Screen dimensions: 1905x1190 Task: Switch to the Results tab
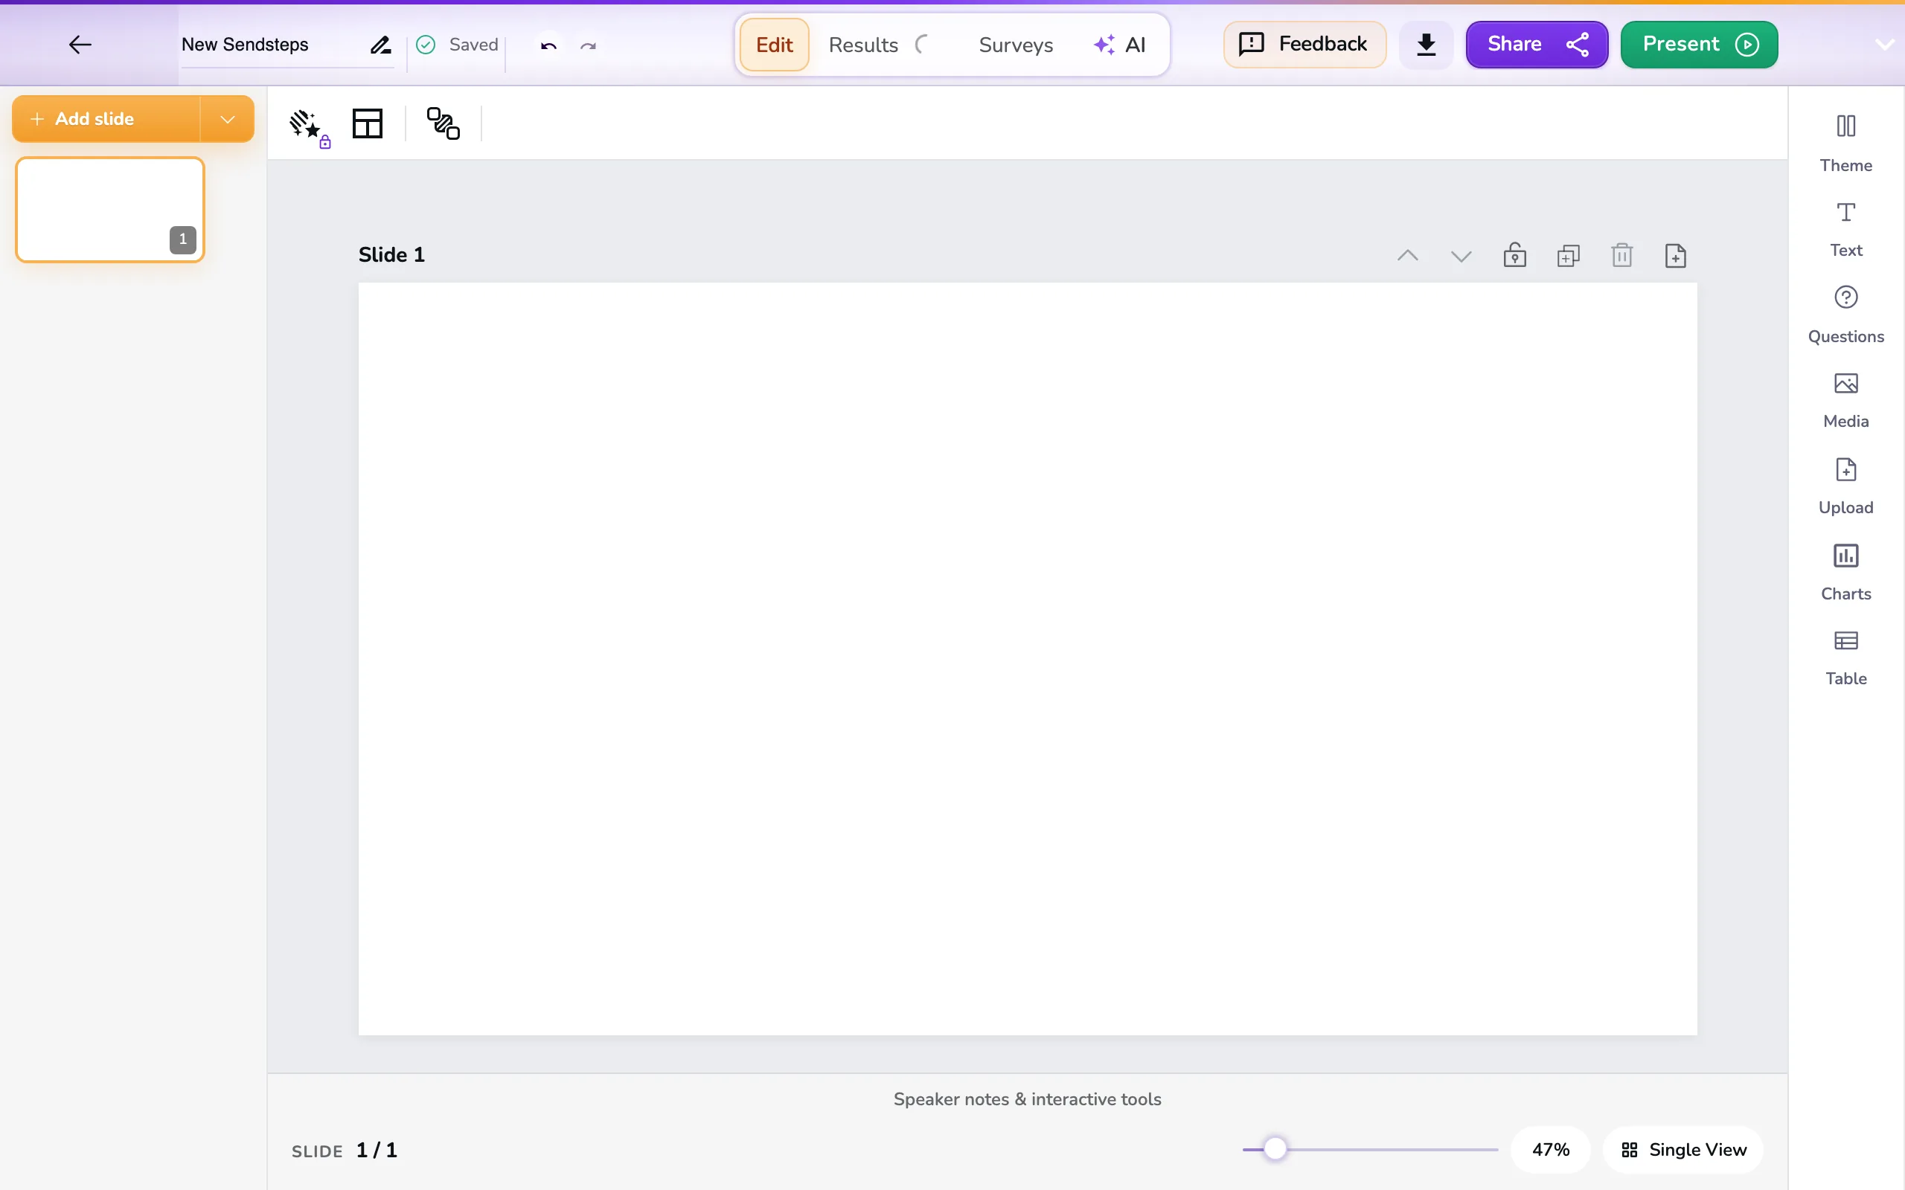(862, 45)
